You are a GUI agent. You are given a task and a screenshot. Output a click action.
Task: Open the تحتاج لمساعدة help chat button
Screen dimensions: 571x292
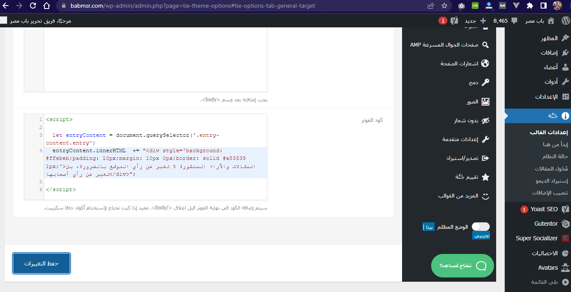pyautogui.click(x=462, y=265)
